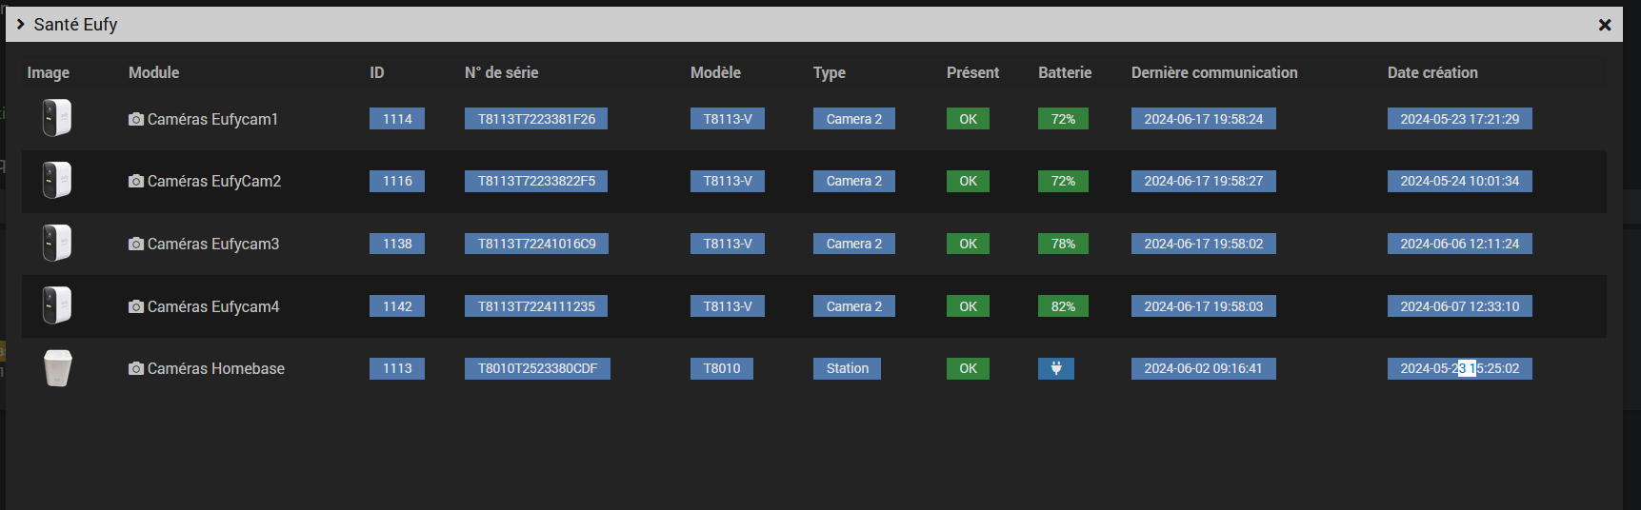Click the OK present badge for Eufycam1

968,119
